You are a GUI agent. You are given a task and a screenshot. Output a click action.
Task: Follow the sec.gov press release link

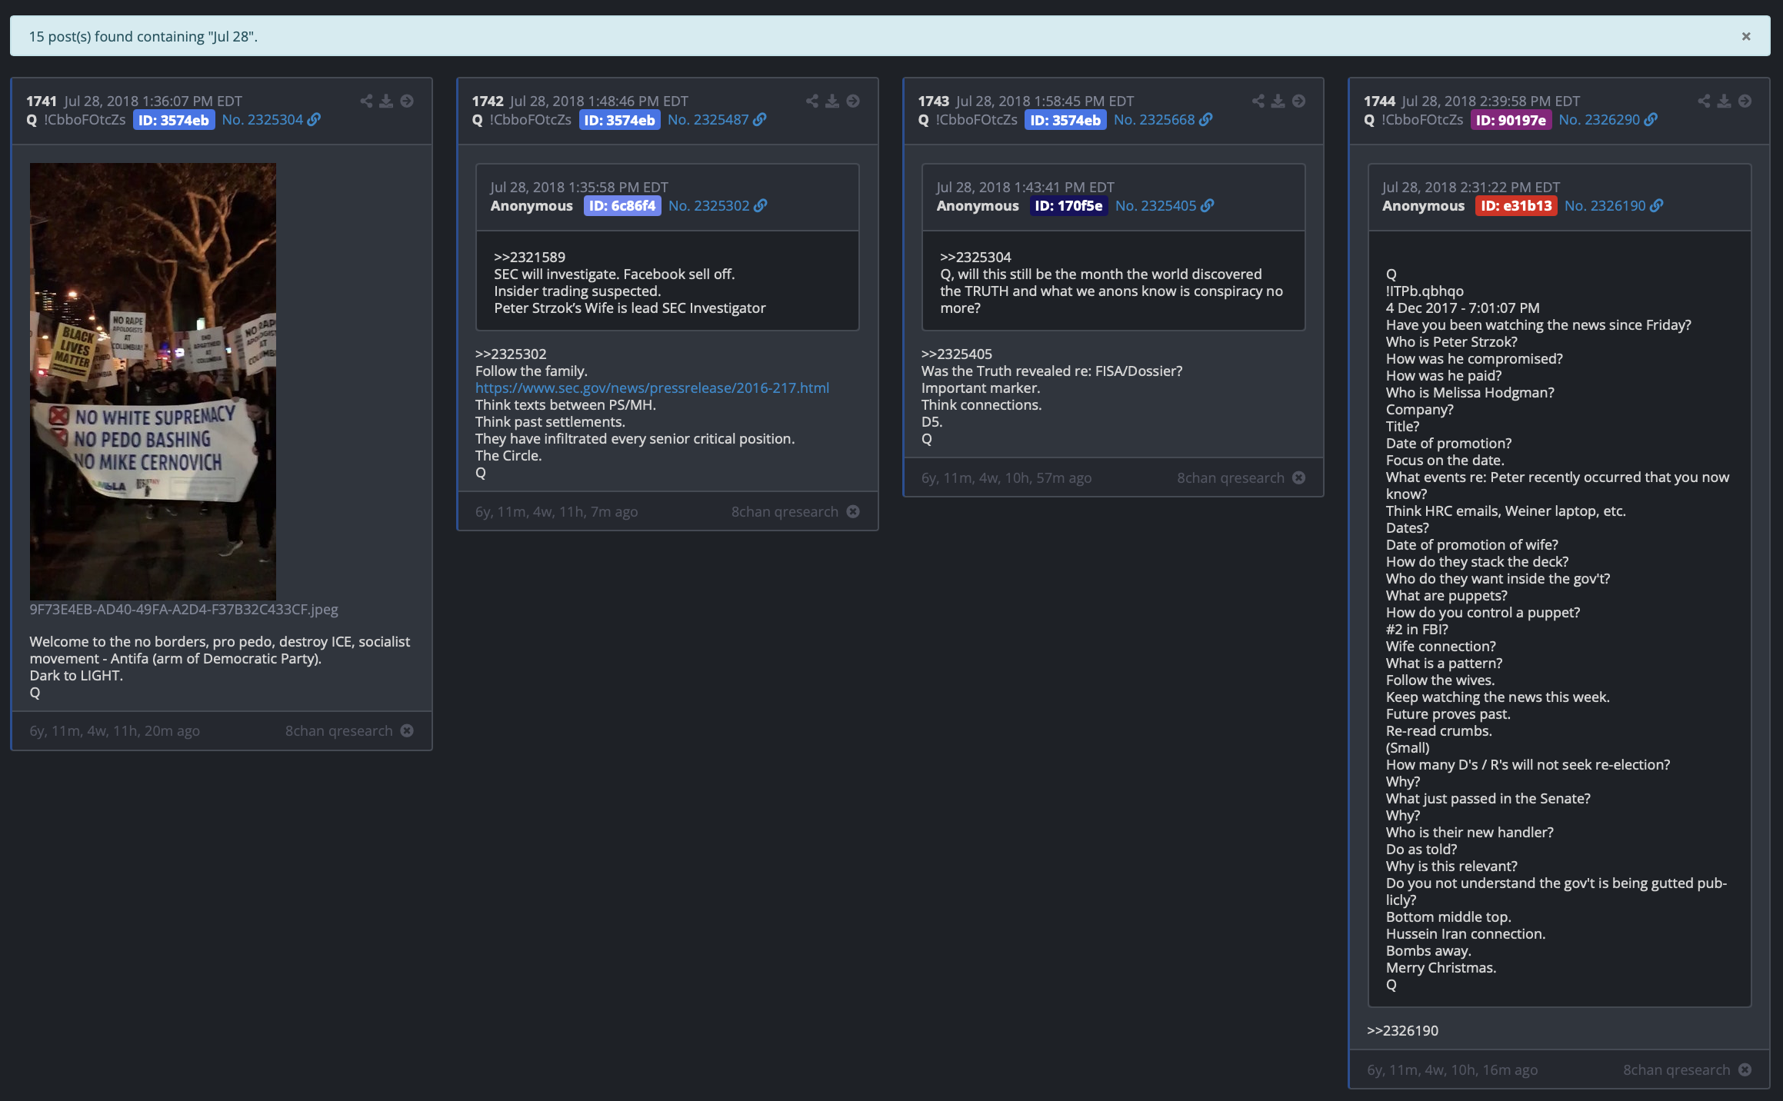coord(652,388)
